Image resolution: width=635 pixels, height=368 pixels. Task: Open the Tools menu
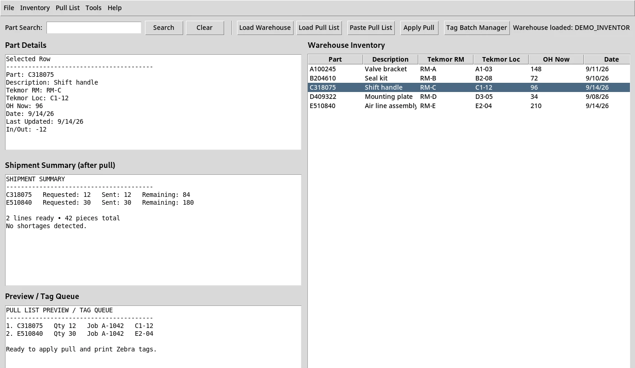point(93,8)
